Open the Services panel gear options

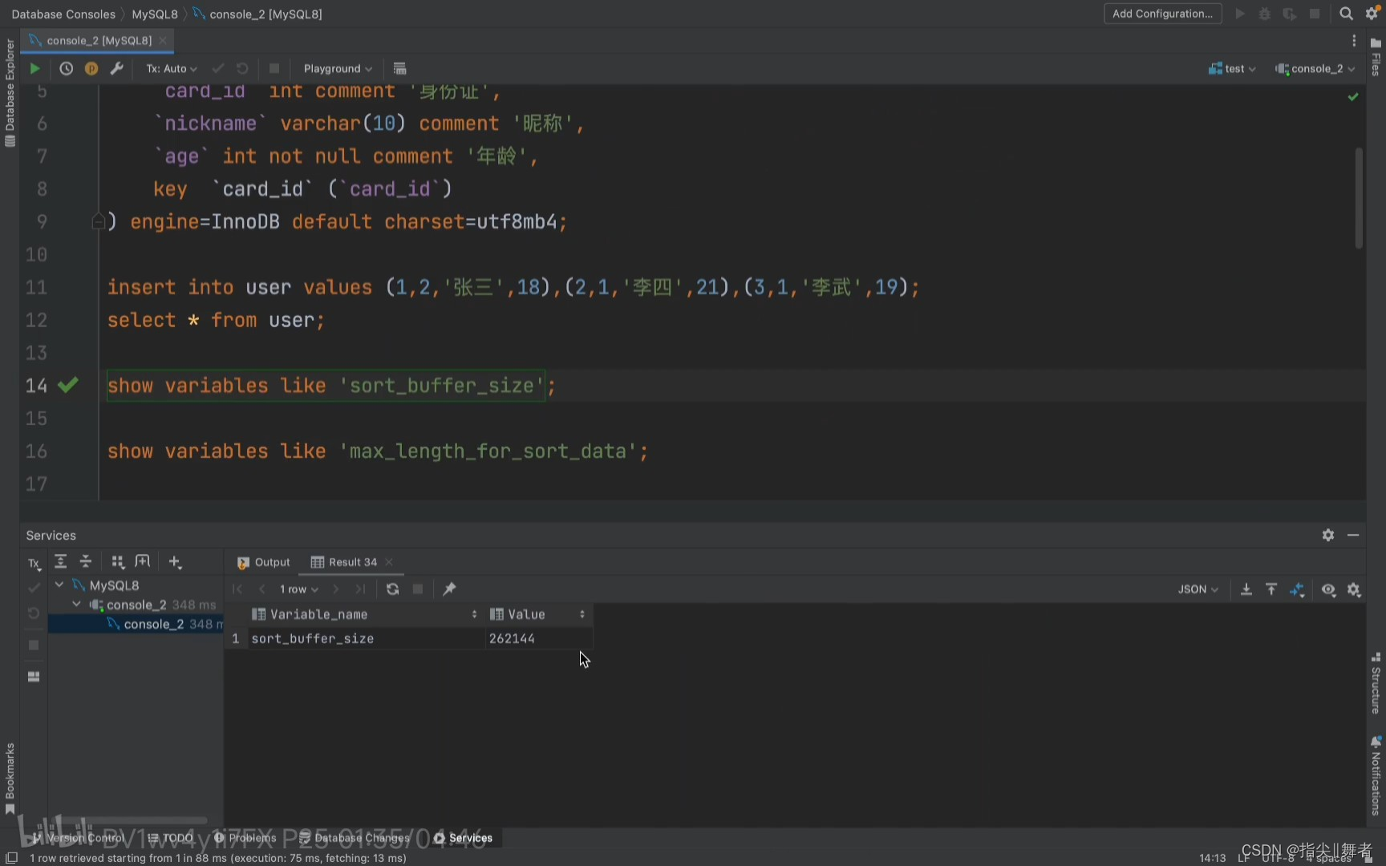point(1328,535)
